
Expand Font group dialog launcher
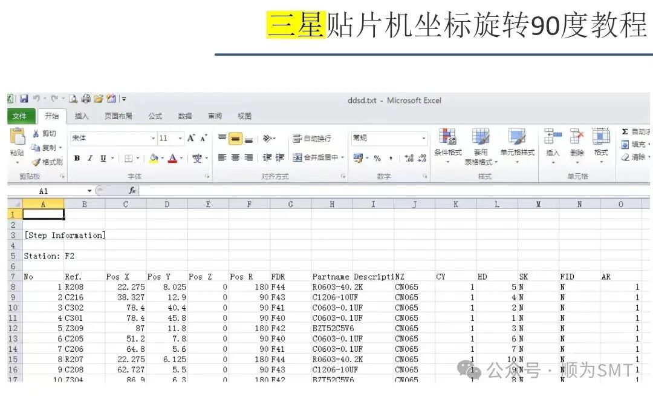[x=207, y=176]
